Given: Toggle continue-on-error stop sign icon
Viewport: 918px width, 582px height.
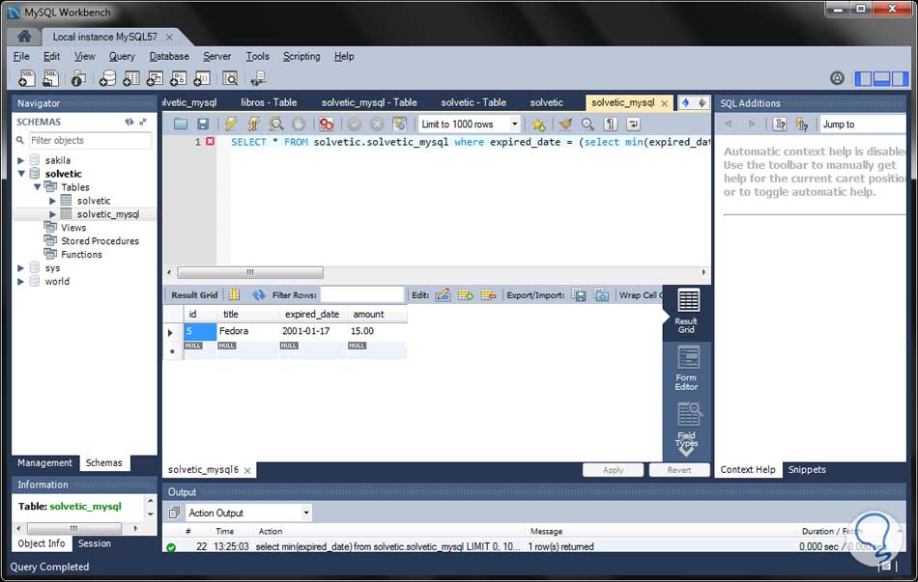Looking at the screenshot, I should coord(326,124).
